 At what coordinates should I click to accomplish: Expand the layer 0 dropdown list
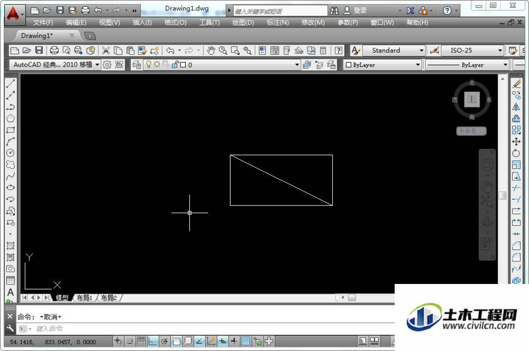[297, 64]
